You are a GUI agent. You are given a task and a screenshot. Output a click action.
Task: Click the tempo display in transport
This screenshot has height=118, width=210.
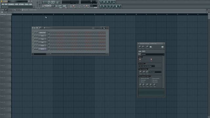coord(58,6)
